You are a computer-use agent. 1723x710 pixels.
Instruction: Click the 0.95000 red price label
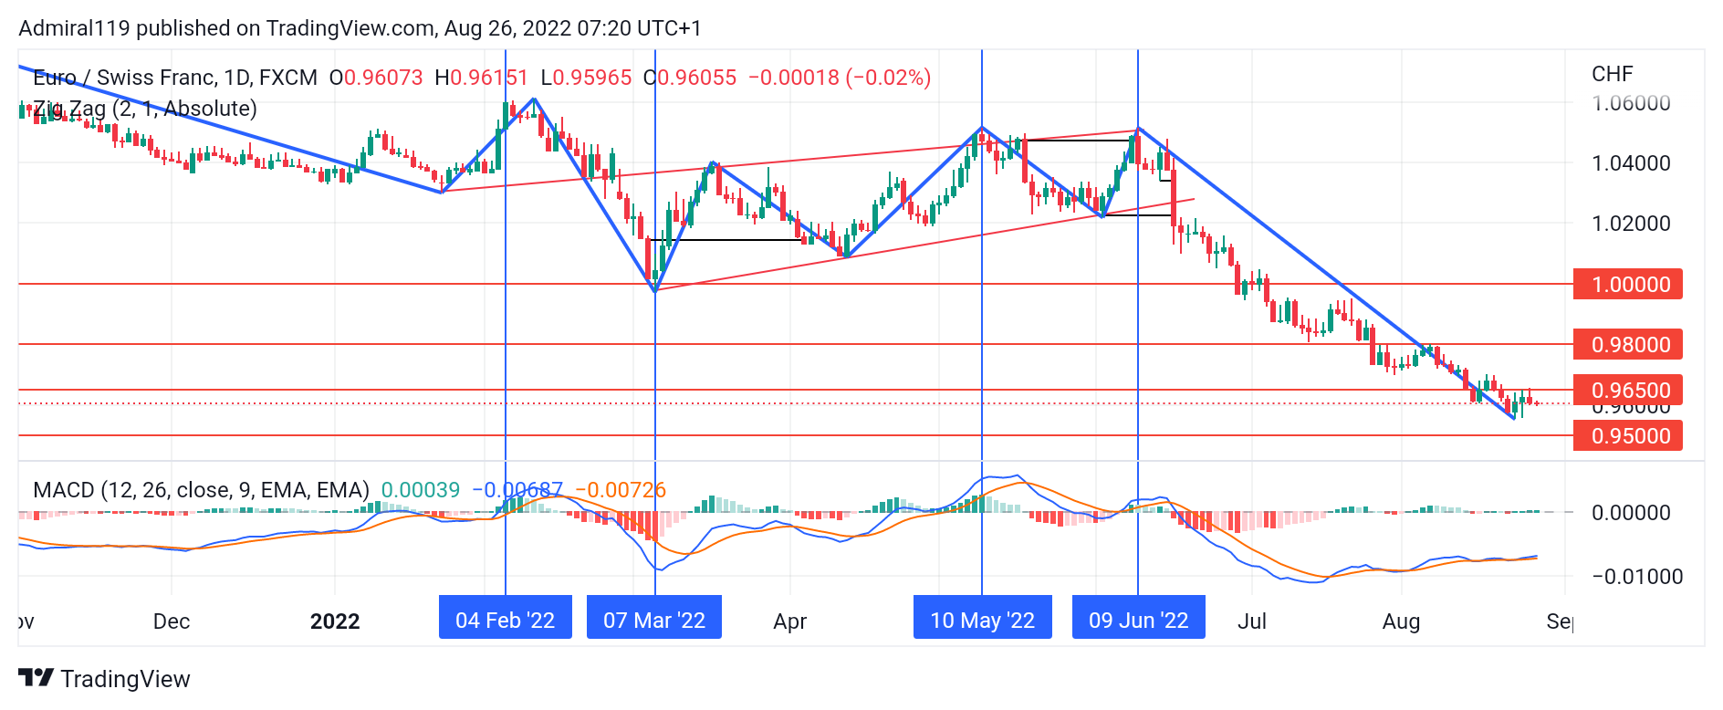[x=1628, y=436]
